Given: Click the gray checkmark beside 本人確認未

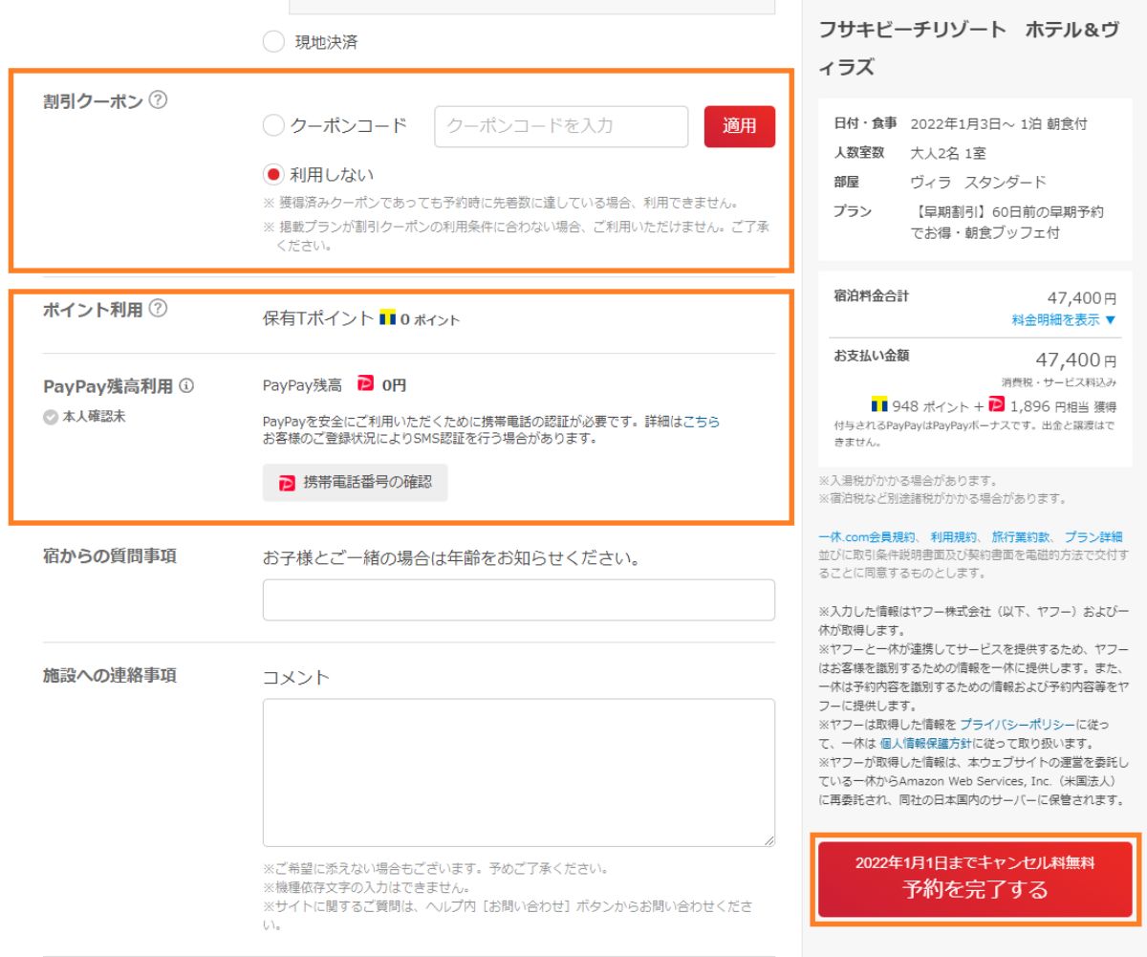Looking at the screenshot, I should coord(49,415).
